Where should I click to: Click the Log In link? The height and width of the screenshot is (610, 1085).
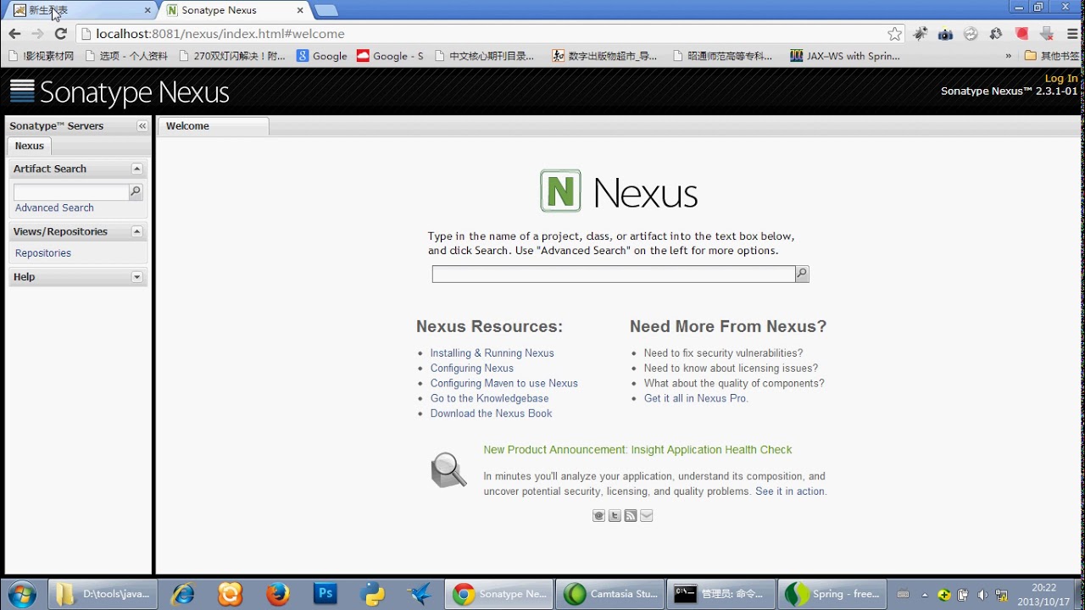pyautogui.click(x=1061, y=78)
